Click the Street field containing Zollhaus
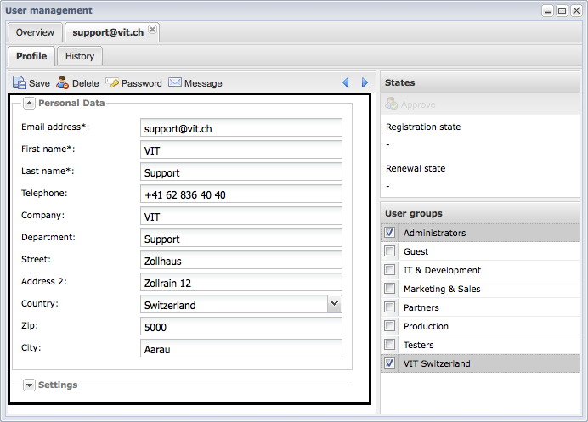Image resolution: width=588 pixels, height=422 pixels. [x=241, y=261]
